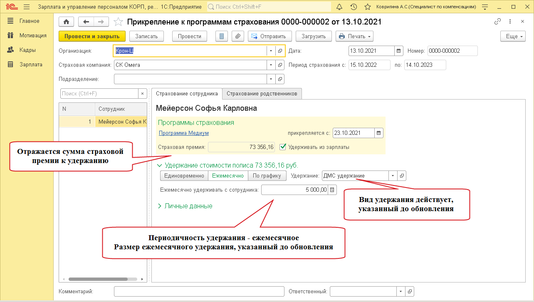Expand the Ответственный dropdown

[x=401, y=291]
